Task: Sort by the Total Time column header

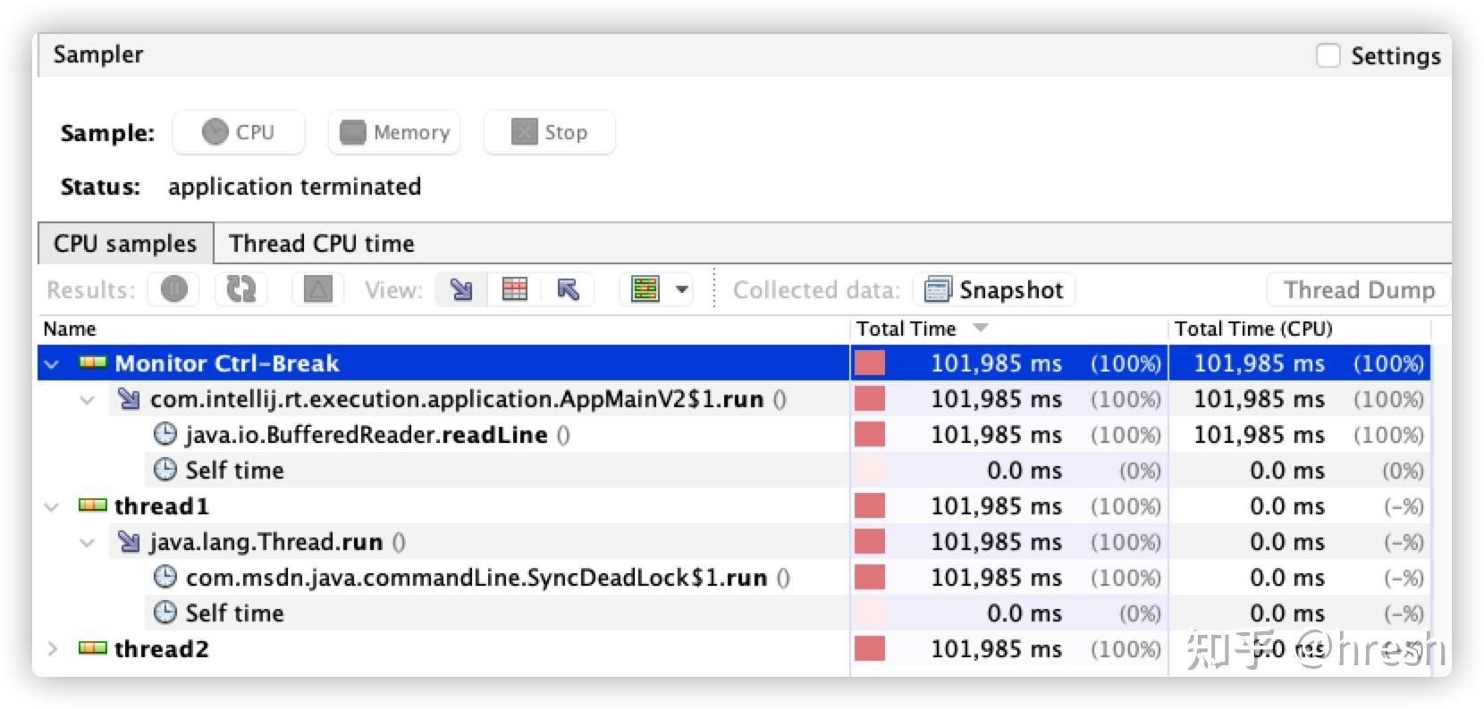Action: click(x=906, y=329)
